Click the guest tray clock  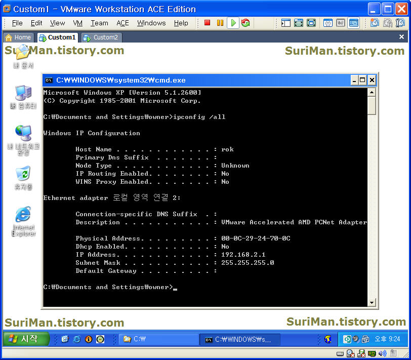(387, 339)
